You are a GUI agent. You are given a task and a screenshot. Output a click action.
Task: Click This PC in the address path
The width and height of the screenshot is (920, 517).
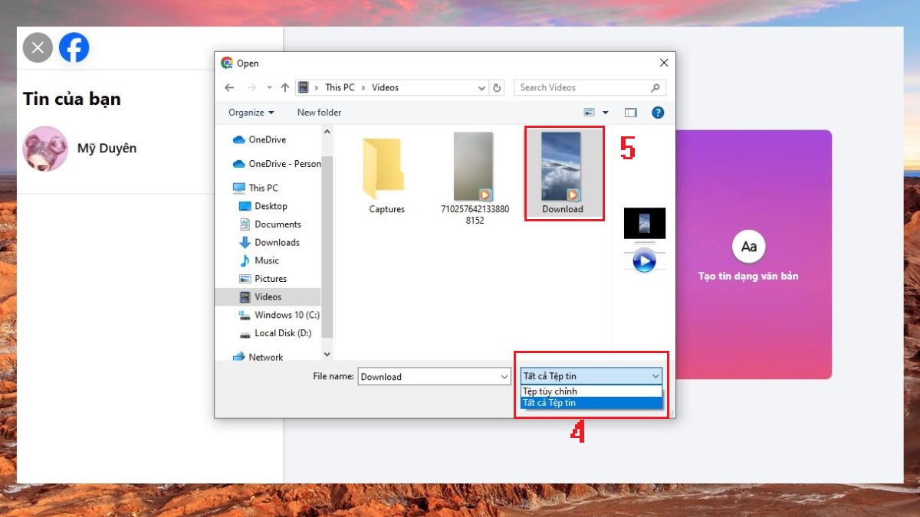[x=339, y=87]
